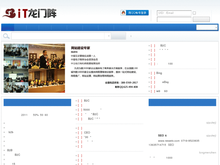220x165 pixels.
Task: Click the SEO 6 post title
Action: [162, 136]
